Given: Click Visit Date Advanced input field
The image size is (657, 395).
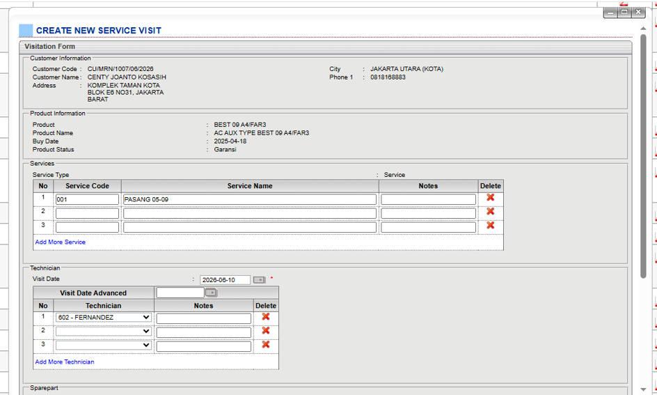Looking at the screenshot, I should pyautogui.click(x=180, y=293).
